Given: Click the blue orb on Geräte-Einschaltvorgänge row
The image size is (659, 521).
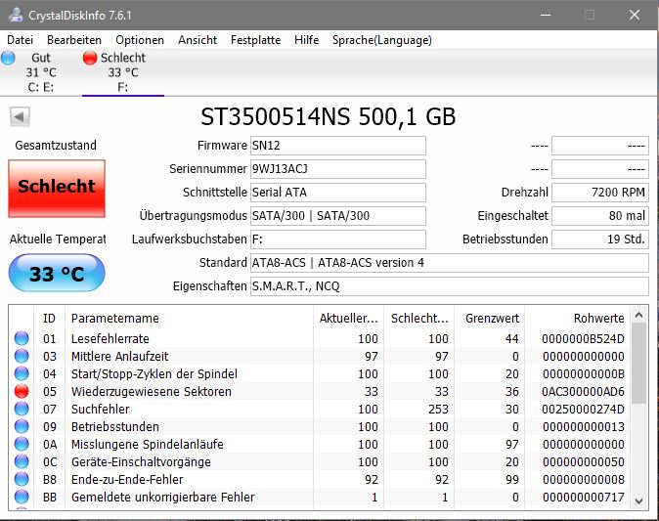Looking at the screenshot, I should tap(22, 461).
